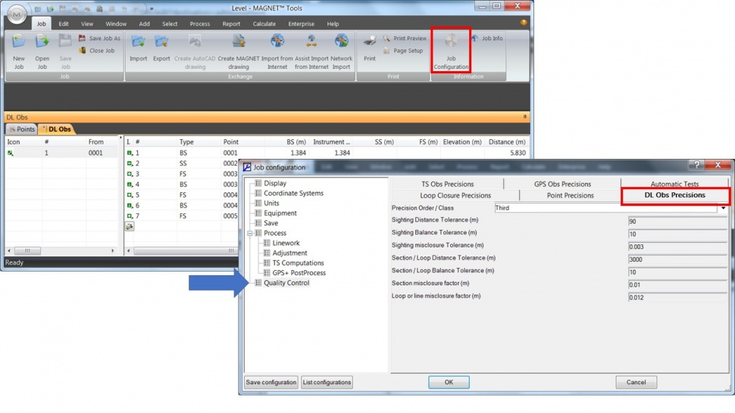The height and width of the screenshot is (413, 735).
Task: Switch to the DL Obs tab
Action: tap(56, 129)
